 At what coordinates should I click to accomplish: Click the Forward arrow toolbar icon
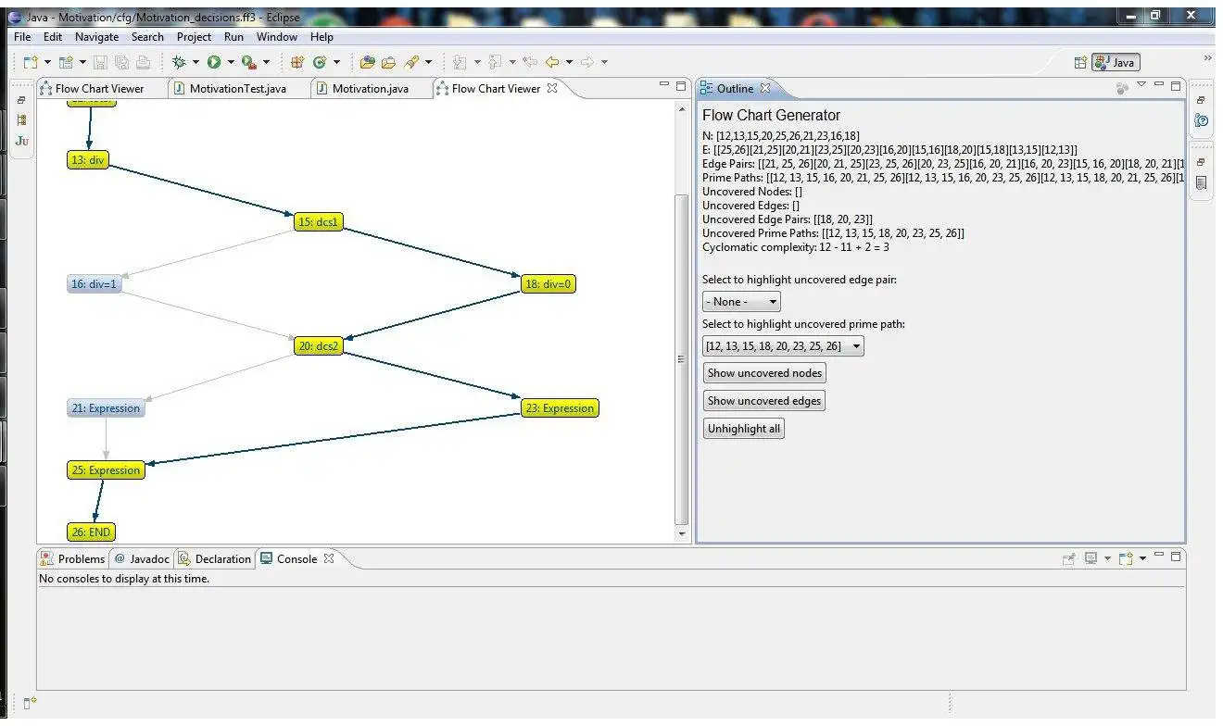coord(587,62)
